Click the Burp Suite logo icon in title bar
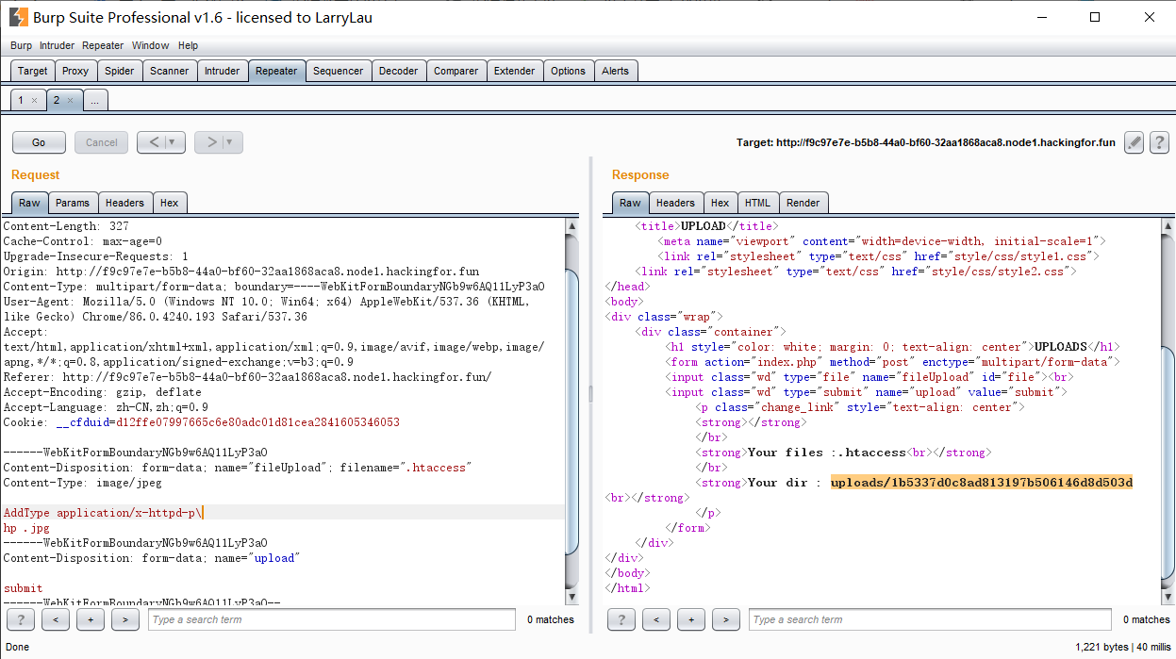The height and width of the screenshot is (659, 1176). click(x=17, y=17)
